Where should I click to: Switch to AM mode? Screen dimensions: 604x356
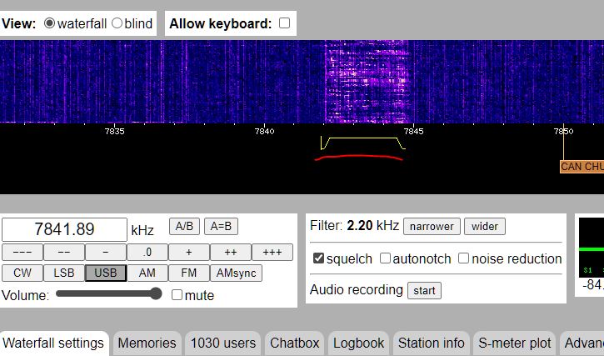pyautogui.click(x=147, y=273)
